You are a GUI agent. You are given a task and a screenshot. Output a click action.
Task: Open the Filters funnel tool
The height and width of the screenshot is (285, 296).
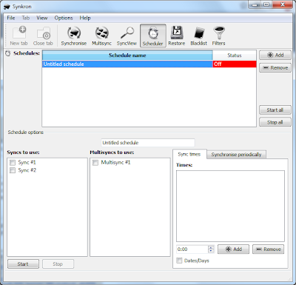(218, 36)
